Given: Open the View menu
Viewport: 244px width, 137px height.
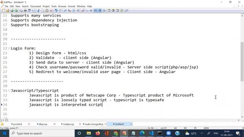Looking at the screenshot, I should coord(18,6).
